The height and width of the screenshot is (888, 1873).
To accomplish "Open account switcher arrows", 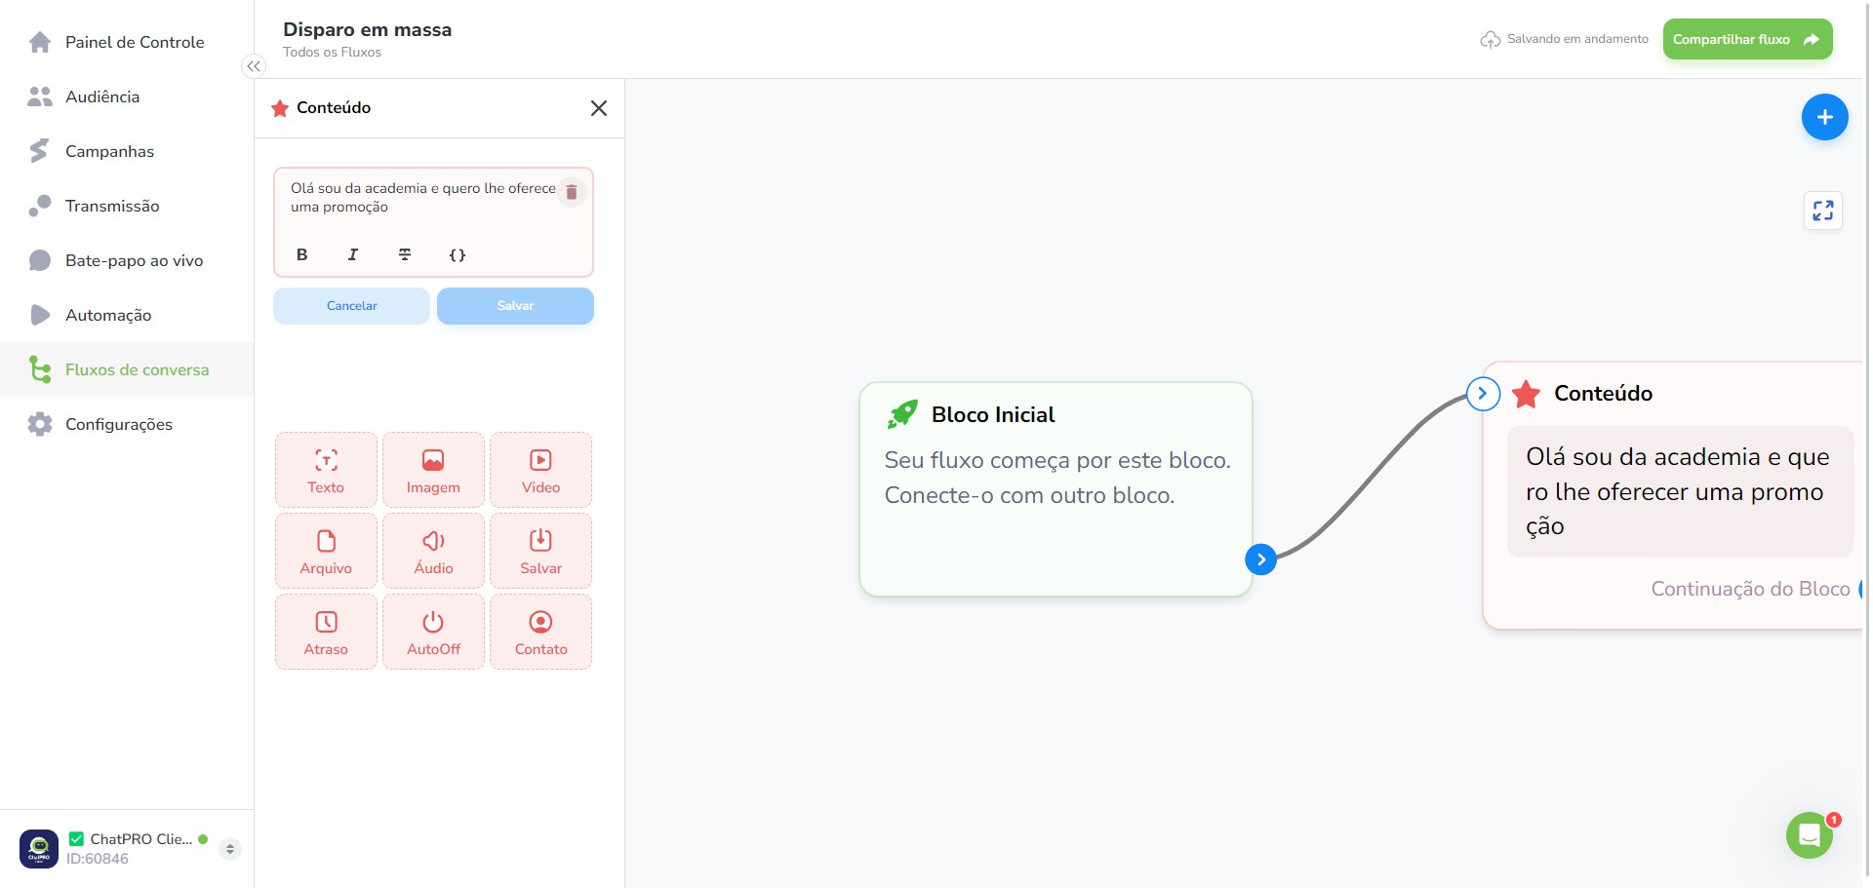I will [x=230, y=849].
